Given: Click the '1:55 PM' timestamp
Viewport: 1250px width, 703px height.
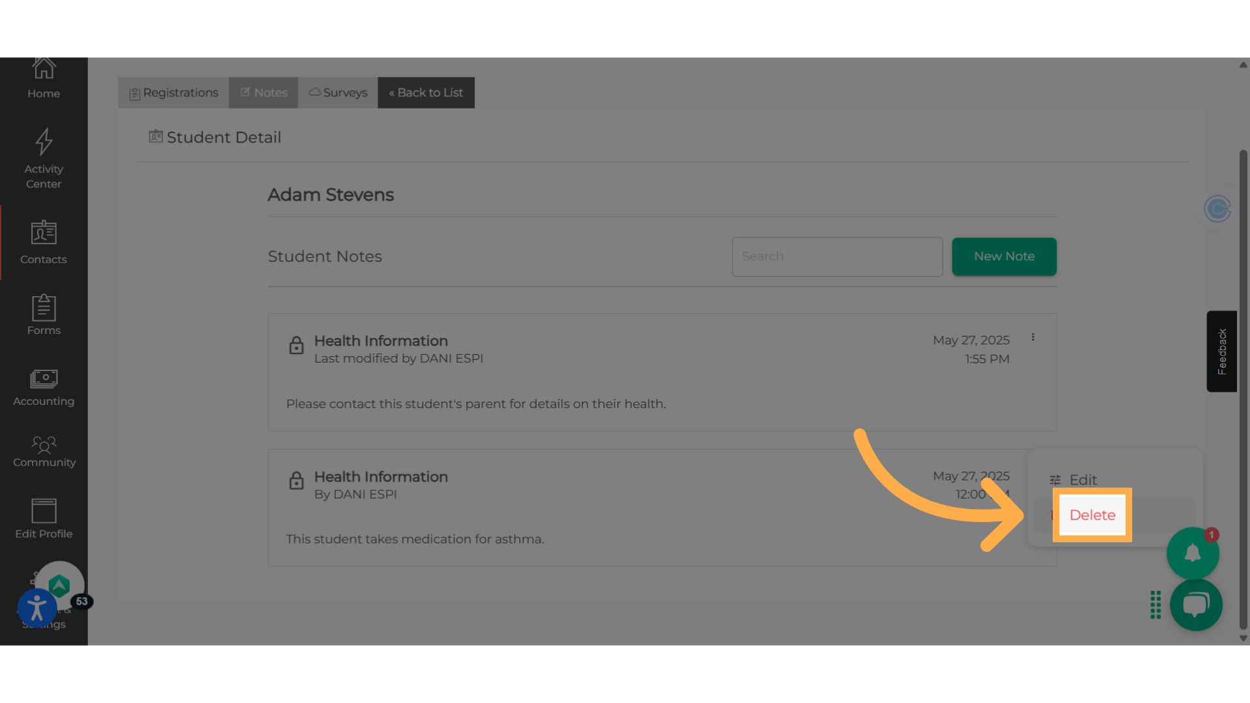Looking at the screenshot, I should (x=987, y=359).
